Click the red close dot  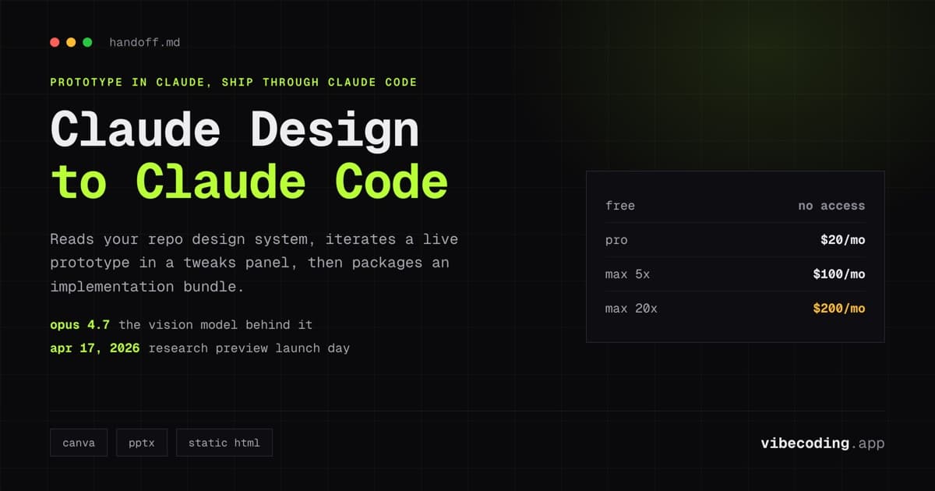click(x=55, y=42)
